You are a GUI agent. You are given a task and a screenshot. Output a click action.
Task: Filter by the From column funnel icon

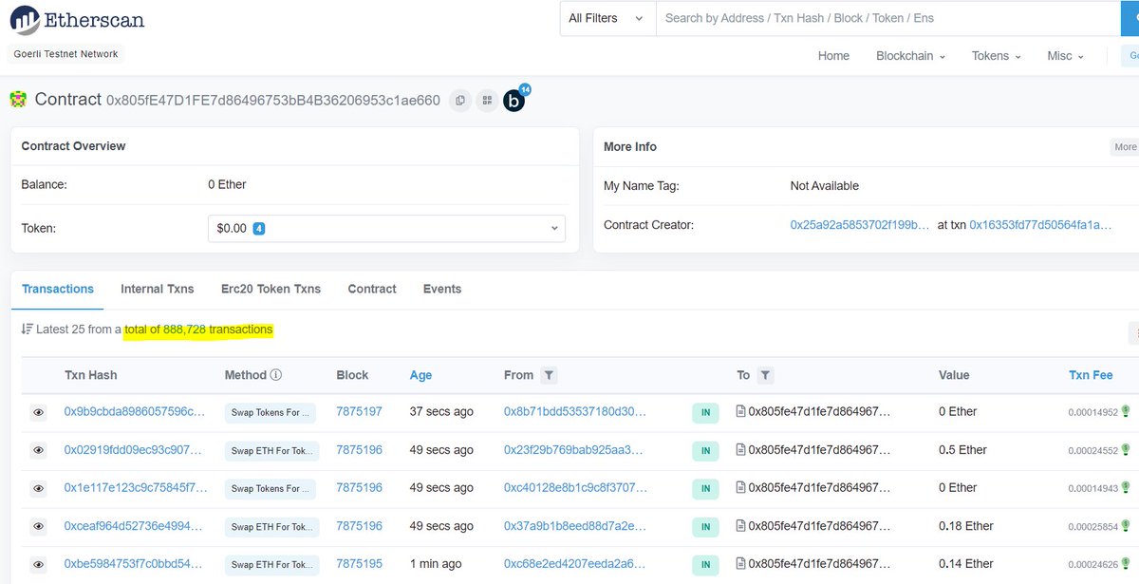tap(549, 375)
